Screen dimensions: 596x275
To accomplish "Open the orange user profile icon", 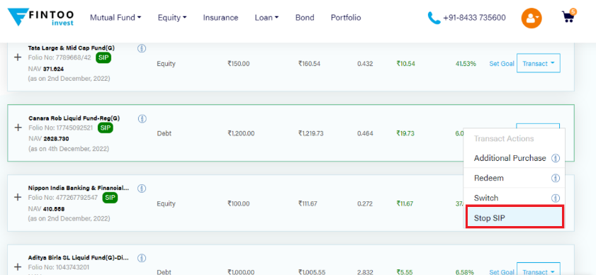I will (532, 18).
